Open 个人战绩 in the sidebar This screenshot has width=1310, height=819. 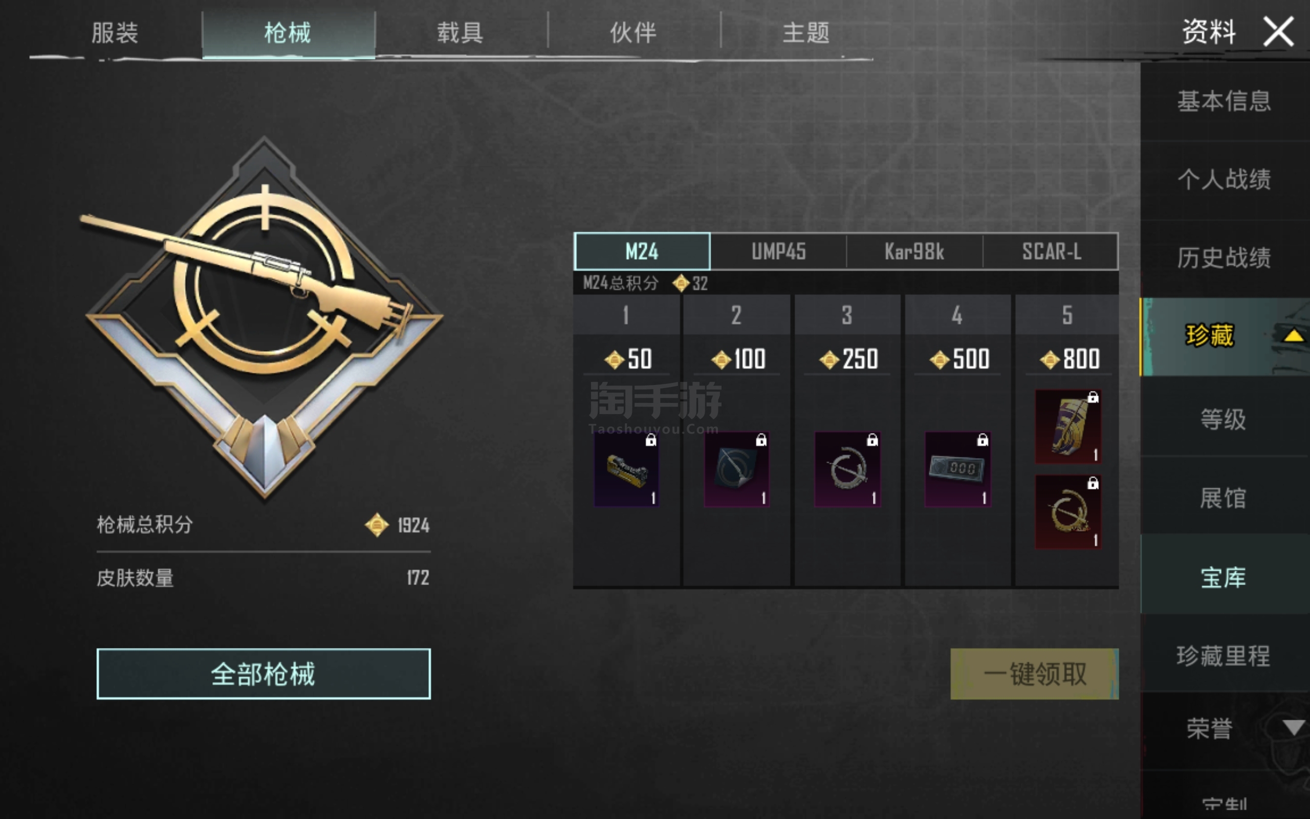point(1225,180)
